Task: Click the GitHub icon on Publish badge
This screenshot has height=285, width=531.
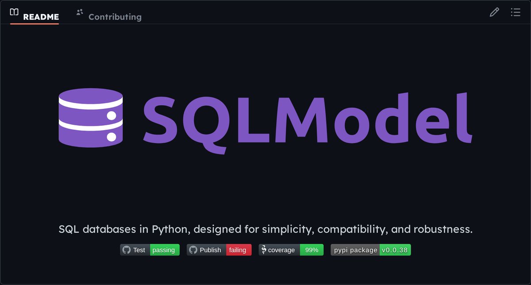Action: (x=193, y=250)
